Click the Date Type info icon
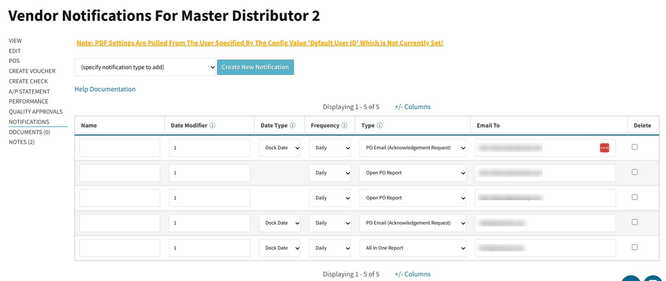 (x=292, y=125)
